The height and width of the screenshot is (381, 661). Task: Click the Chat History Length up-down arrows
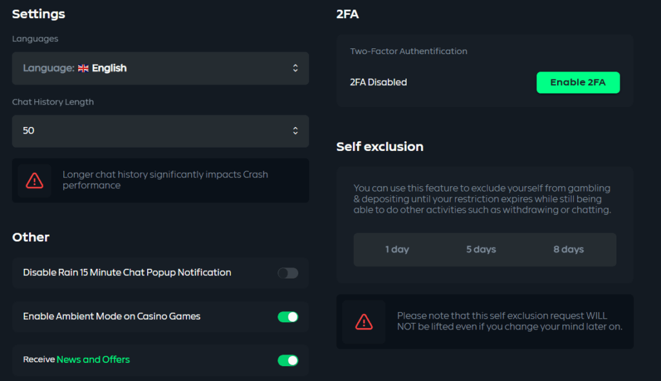point(295,131)
